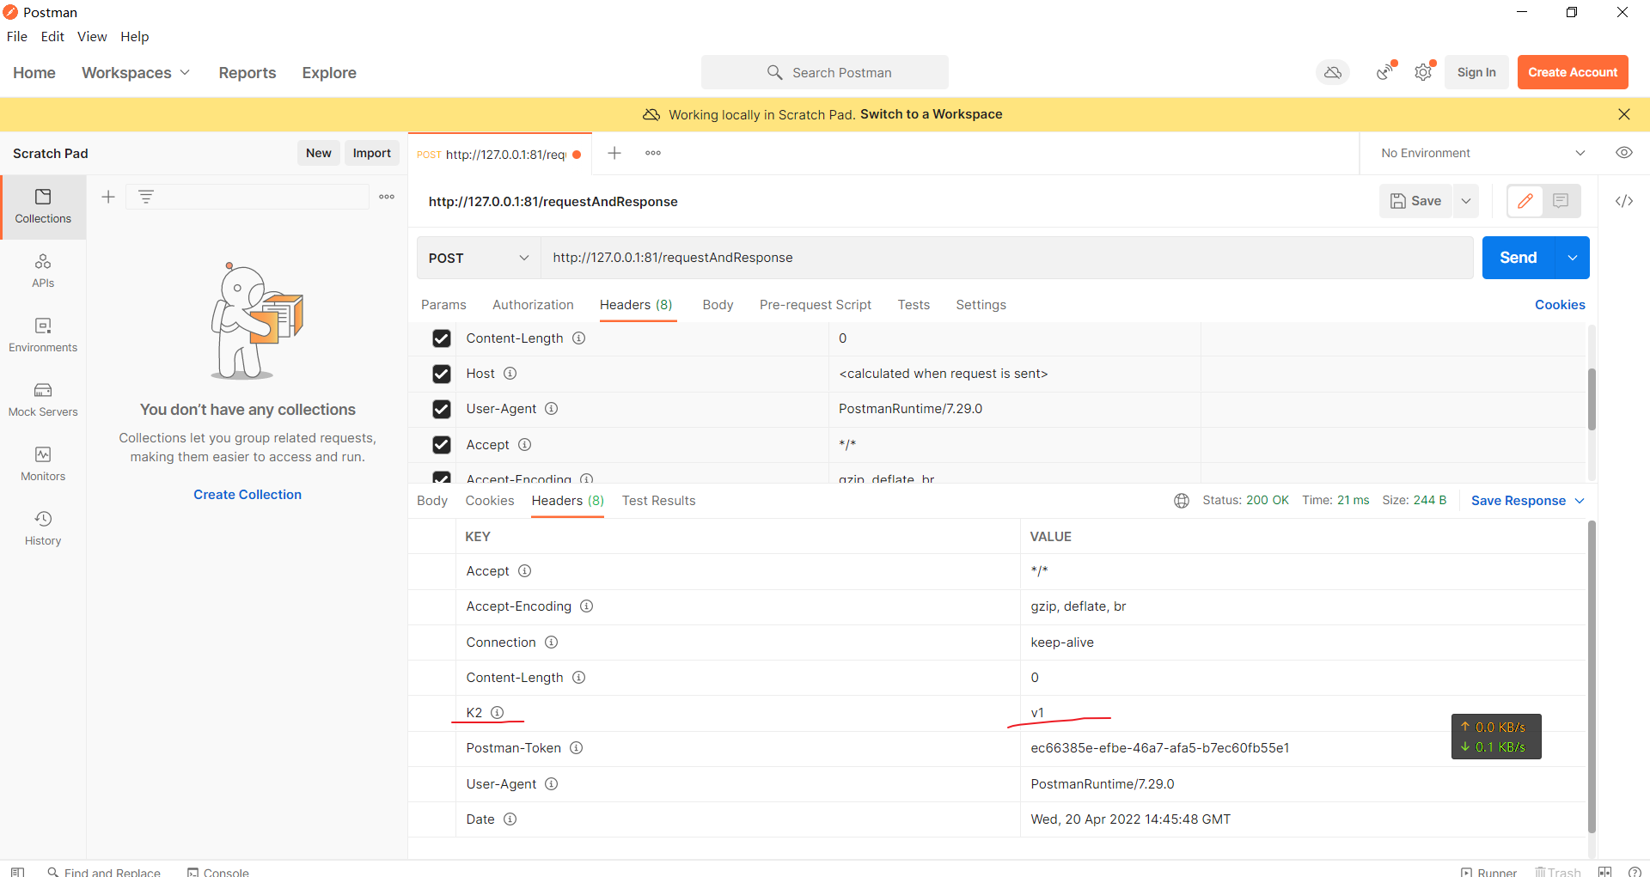Uncheck the Host header checkbox
The width and height of the screenshot is (1650, 877).
(442, 374)
